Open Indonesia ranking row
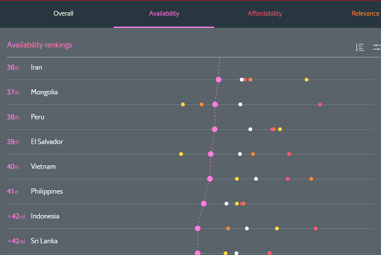This screenshot has width=381, height=255. point(45,216)
